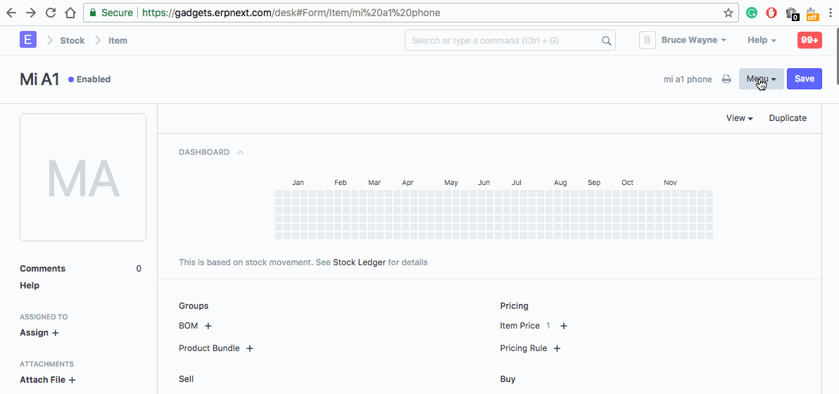Viewport: 839px width, 394px height.
Task: Click the print icon next to Menu
Action: [x=726, y=79]
